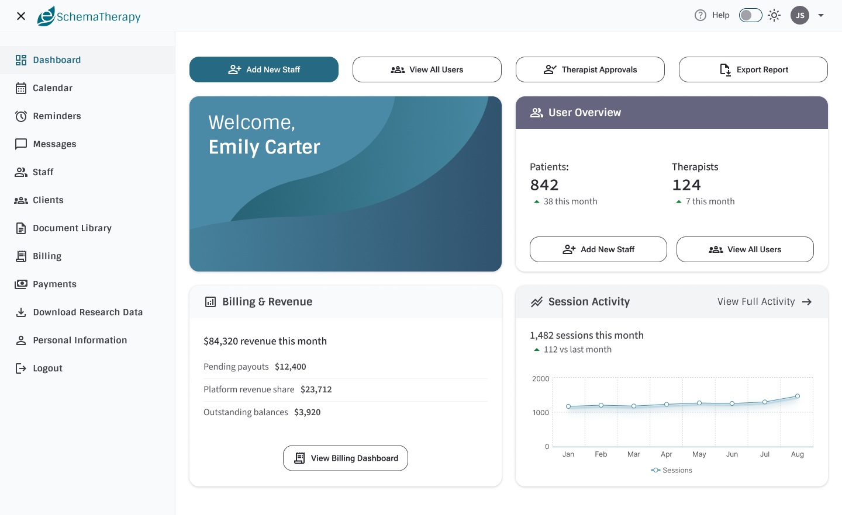Screen dimensions: 842x515
Task: Toggle the Sessions legend entry
Action: [671, 470]
